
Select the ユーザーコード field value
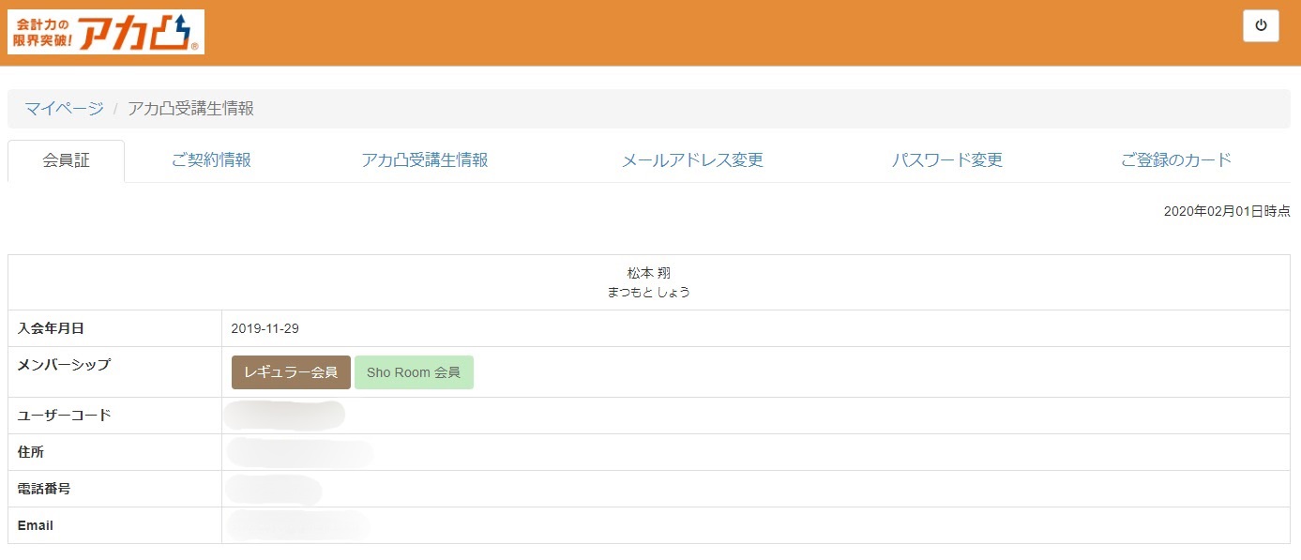coord(286,415)
